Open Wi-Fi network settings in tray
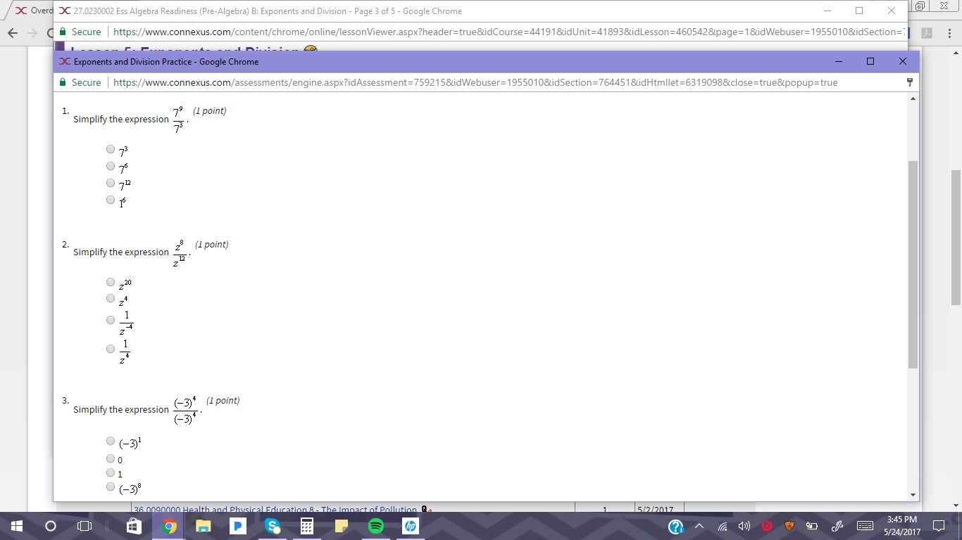 tap(723, 526)
